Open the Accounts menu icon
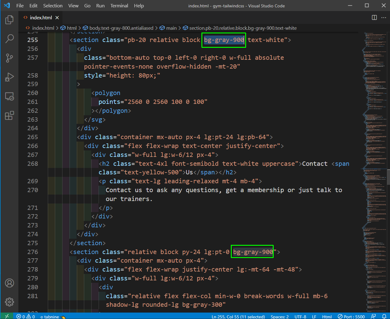This screenshot has height=319, width=390. pos(9,283)
